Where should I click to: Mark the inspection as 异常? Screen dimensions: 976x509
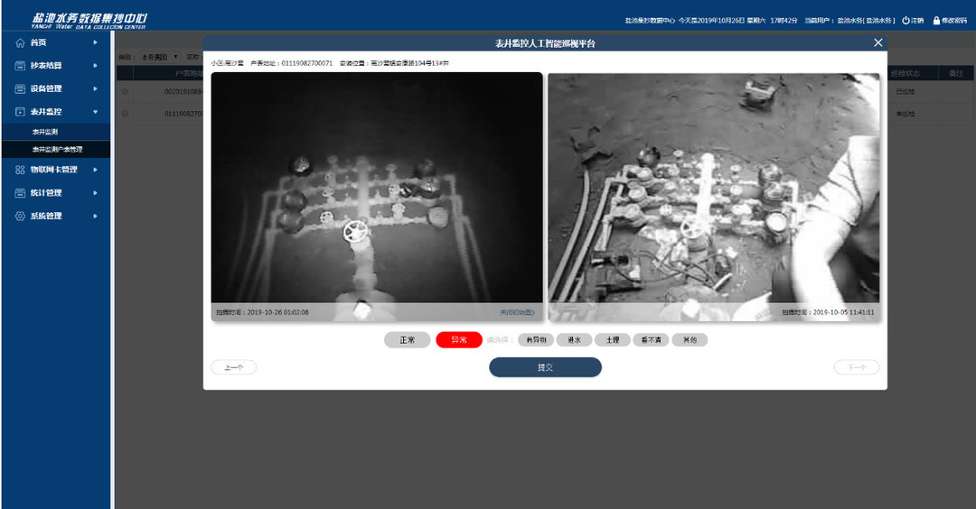459,340
